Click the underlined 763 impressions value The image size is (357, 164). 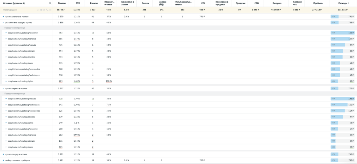61,33
